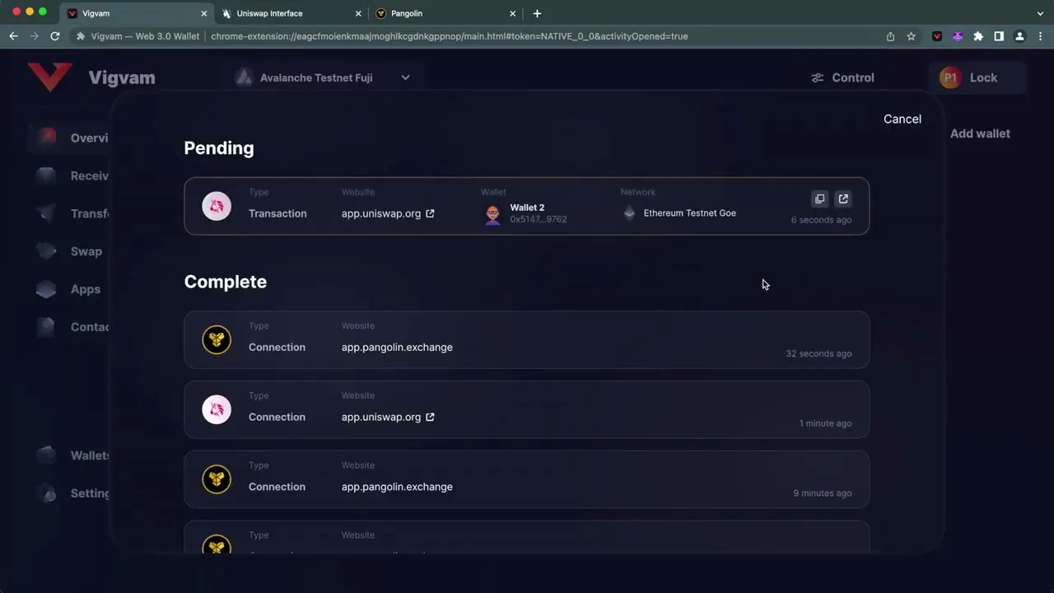Click the Wallet 2 avatar icon

coord(492,215)
